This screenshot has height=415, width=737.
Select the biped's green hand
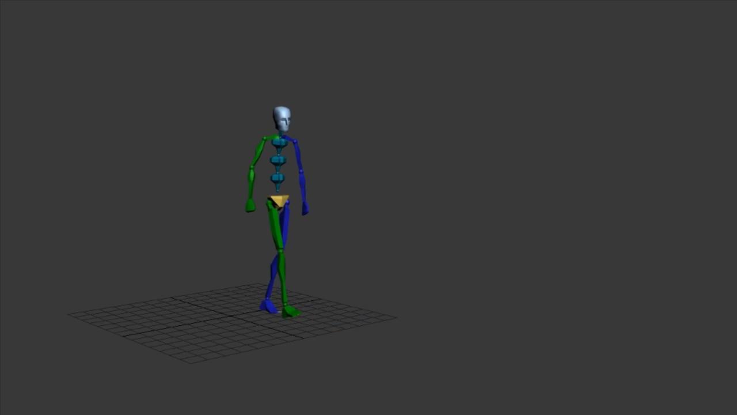tap(250, 205)
